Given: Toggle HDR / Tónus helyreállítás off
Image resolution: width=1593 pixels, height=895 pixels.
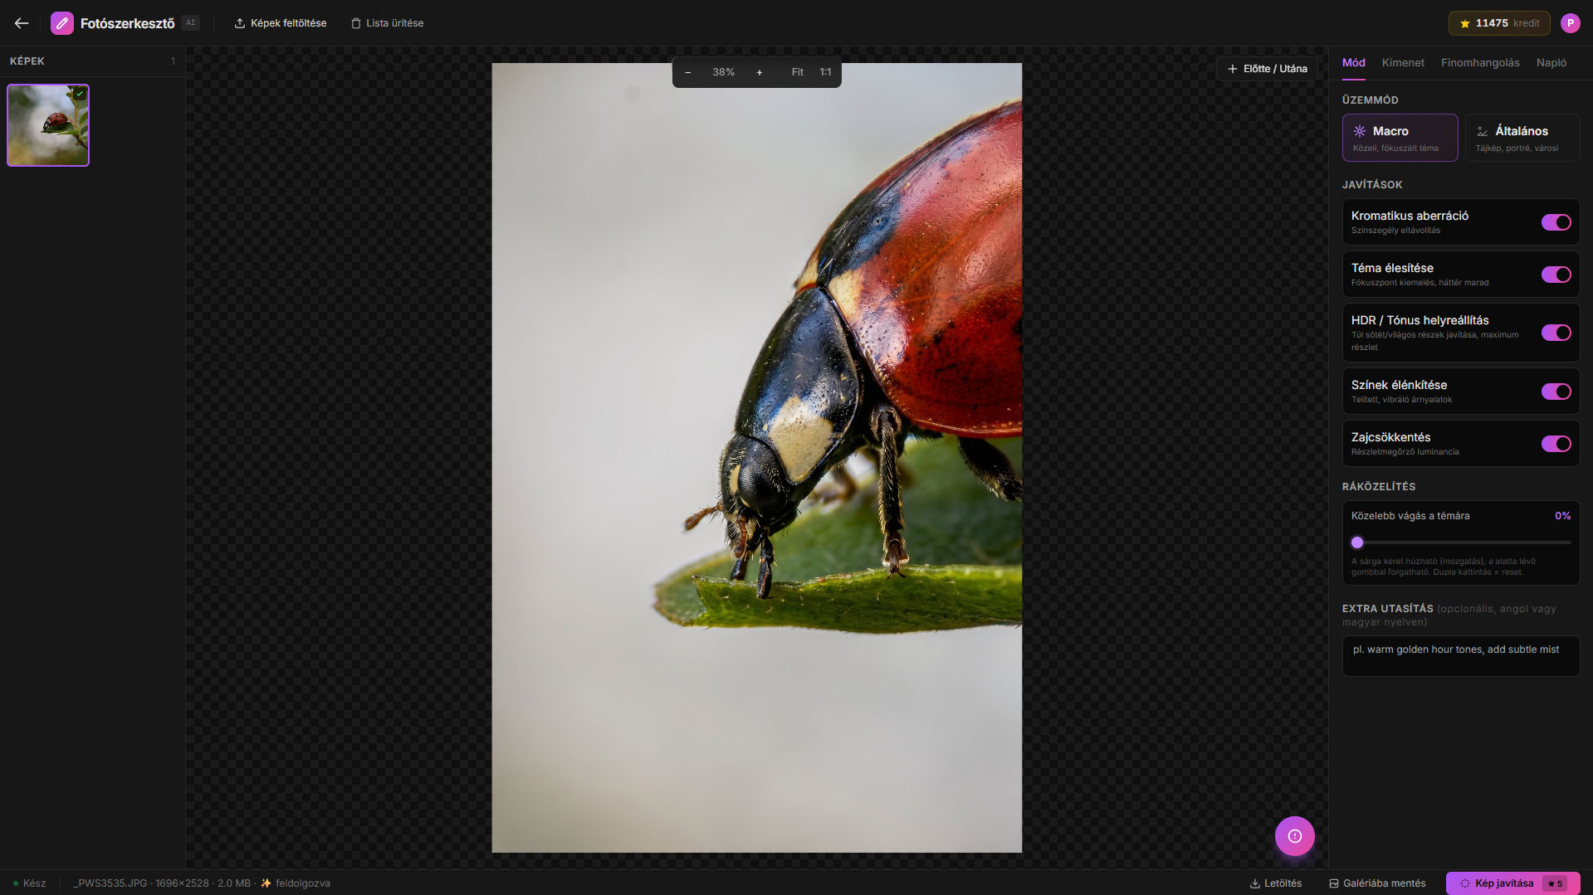Looking at the screenshot, I should coord(1556,333).
